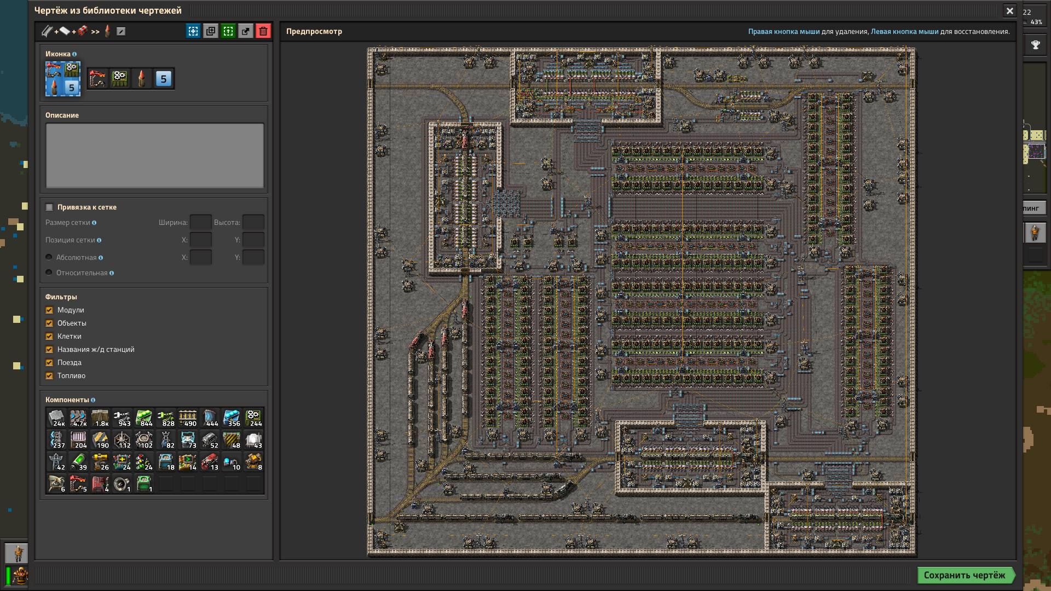The width and height of the screenshot is (1051, 591).
Task: Click the blue select new contents button
Action: [193, 31]
